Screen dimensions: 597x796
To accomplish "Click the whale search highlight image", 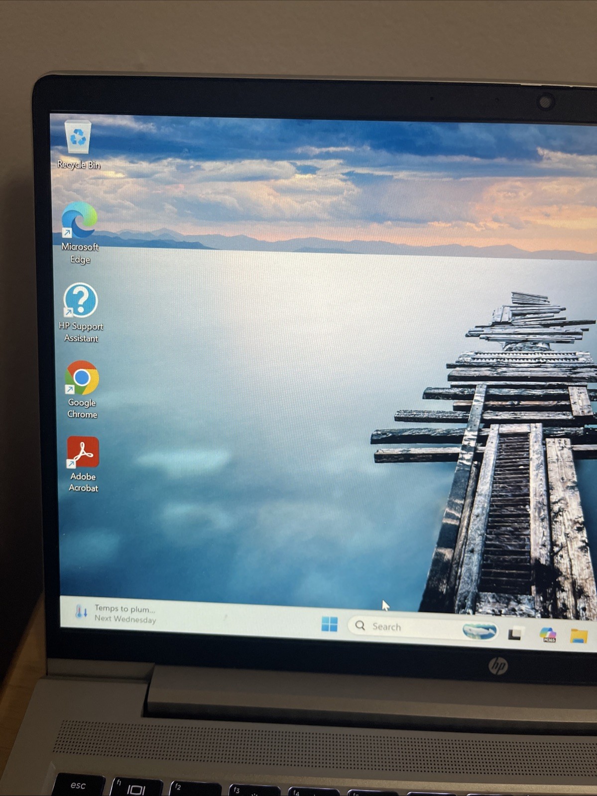I will click(479, 631).
